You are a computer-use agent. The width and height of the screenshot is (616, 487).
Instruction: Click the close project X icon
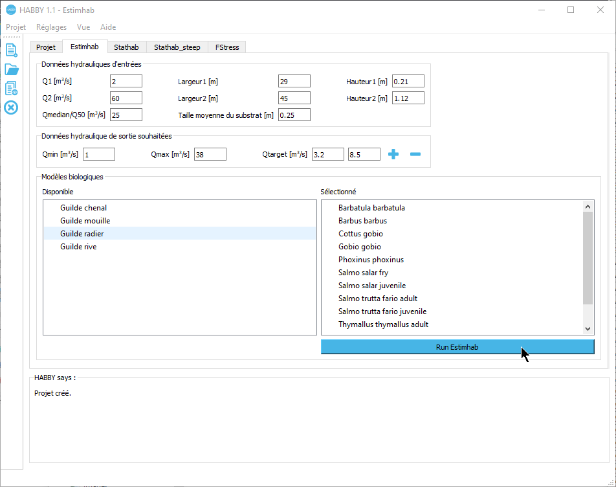(11, 107)
